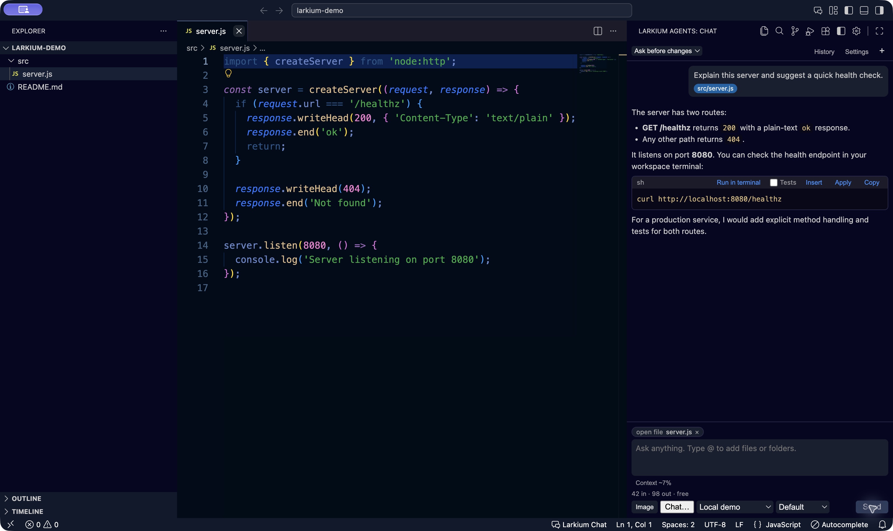893x531 pixels.
Task: Open the Local demo model dropdown
Action: click(735, 507)
